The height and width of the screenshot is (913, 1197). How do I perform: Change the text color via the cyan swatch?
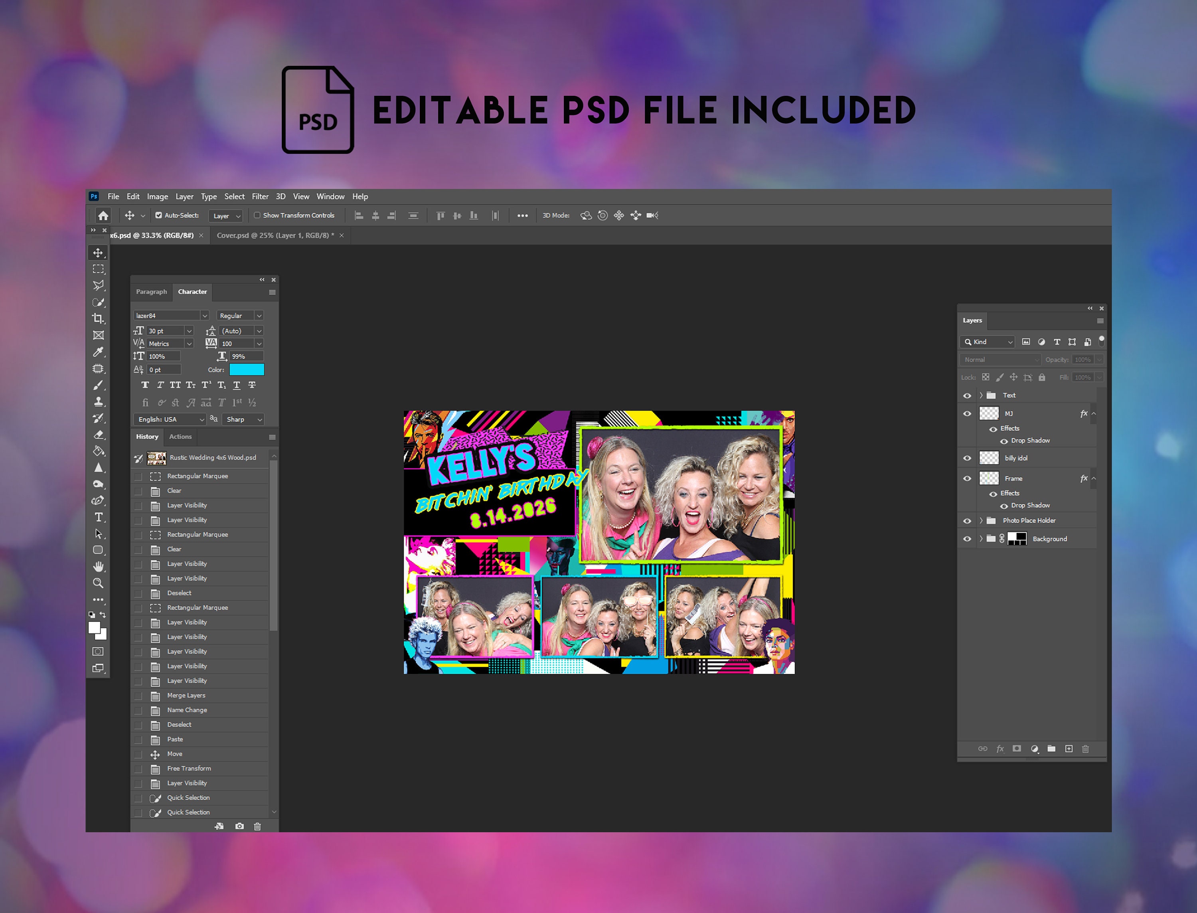click(248, 370)
